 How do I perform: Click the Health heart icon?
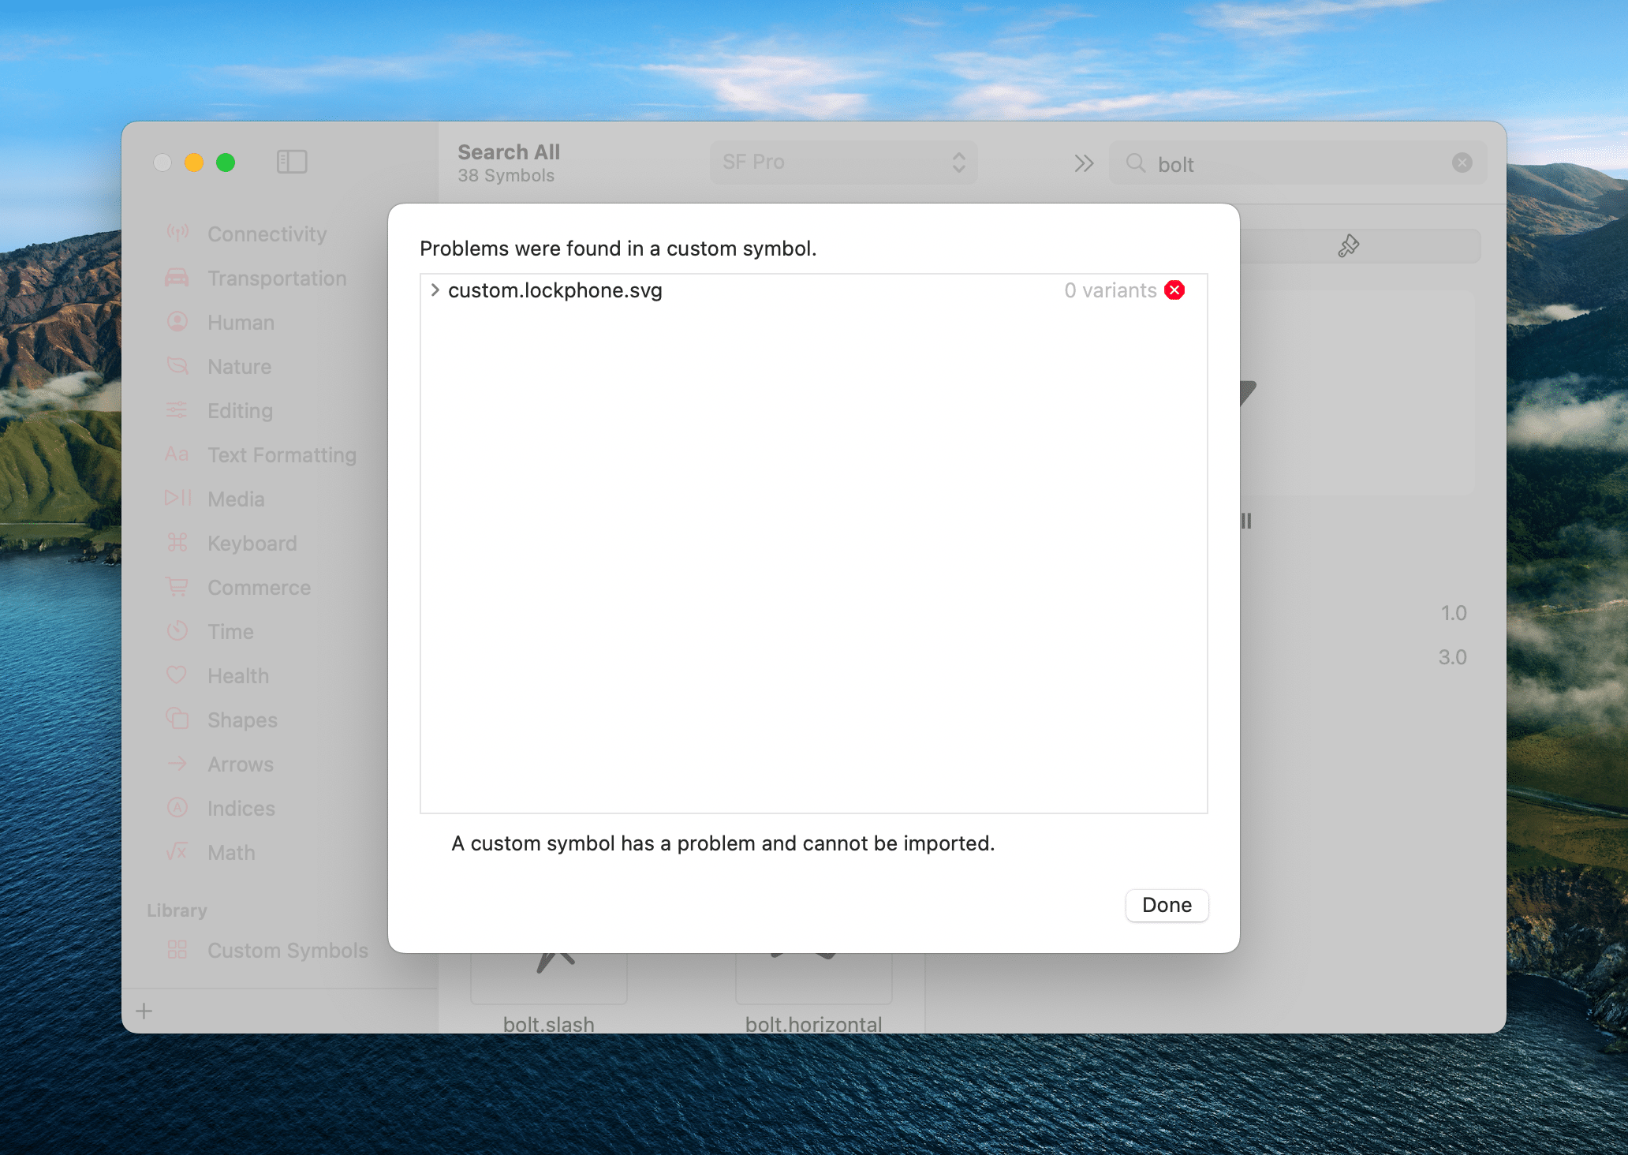[x=177, y=675]
